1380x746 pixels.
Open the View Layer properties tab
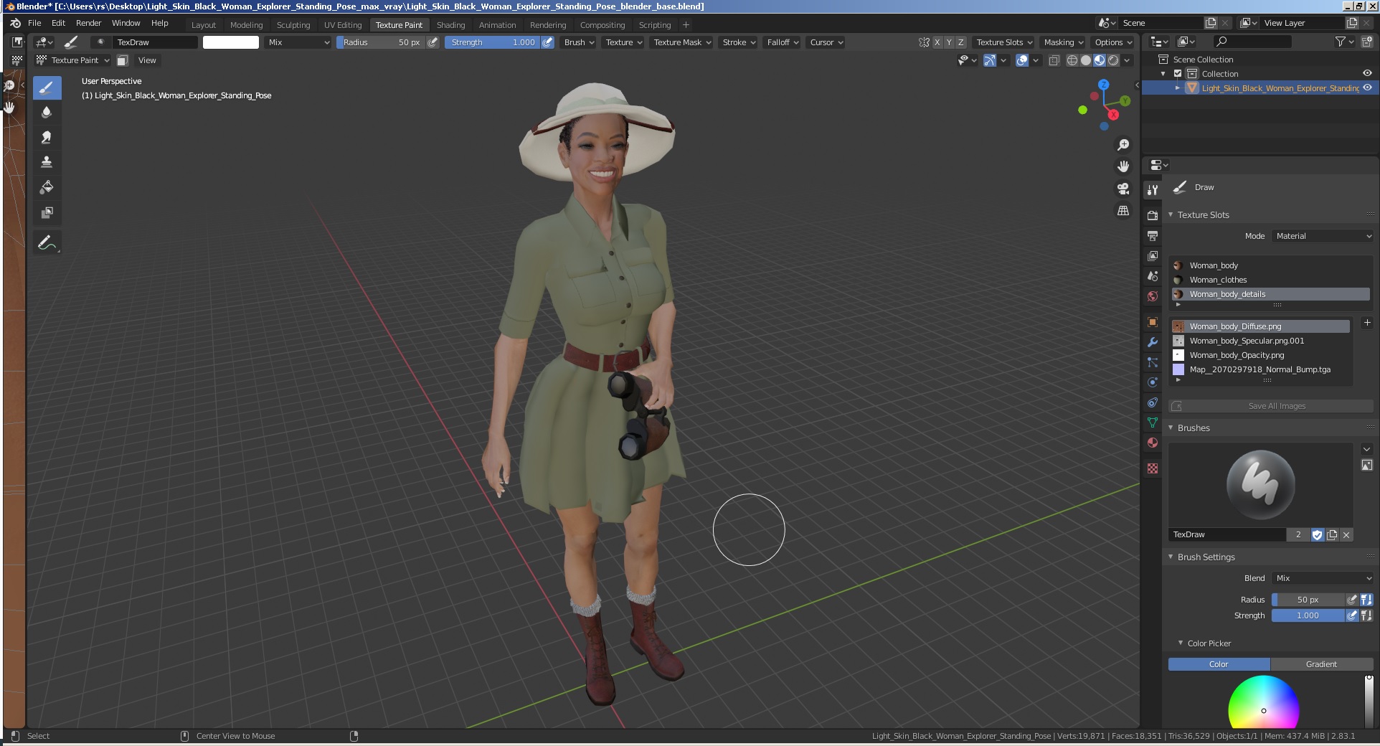click(x=1153, y=255)
